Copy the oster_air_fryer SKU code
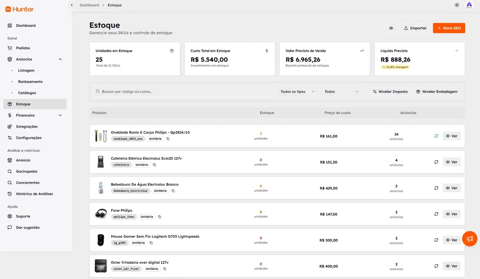Screen dimensions: 480x279 [x=165, y=269]
